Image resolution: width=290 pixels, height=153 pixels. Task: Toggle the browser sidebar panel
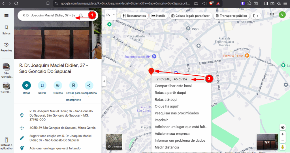point(266,3)
